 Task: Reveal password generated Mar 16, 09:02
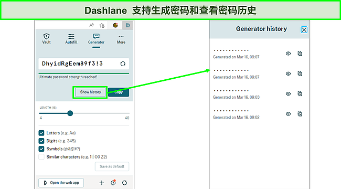click(288, 114)
